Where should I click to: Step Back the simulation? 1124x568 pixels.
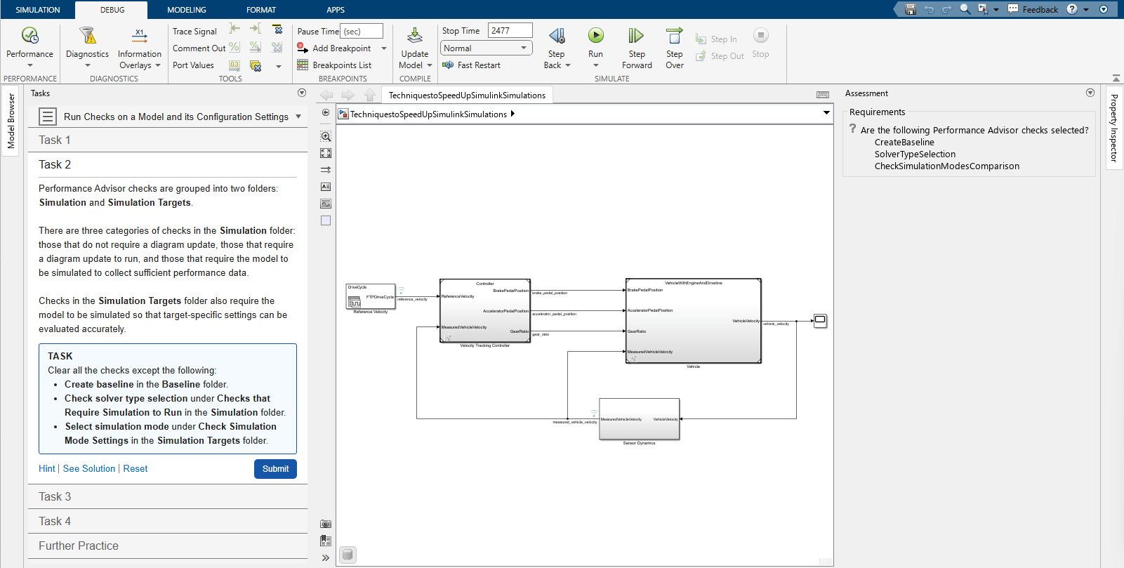[x=557, y=48]
